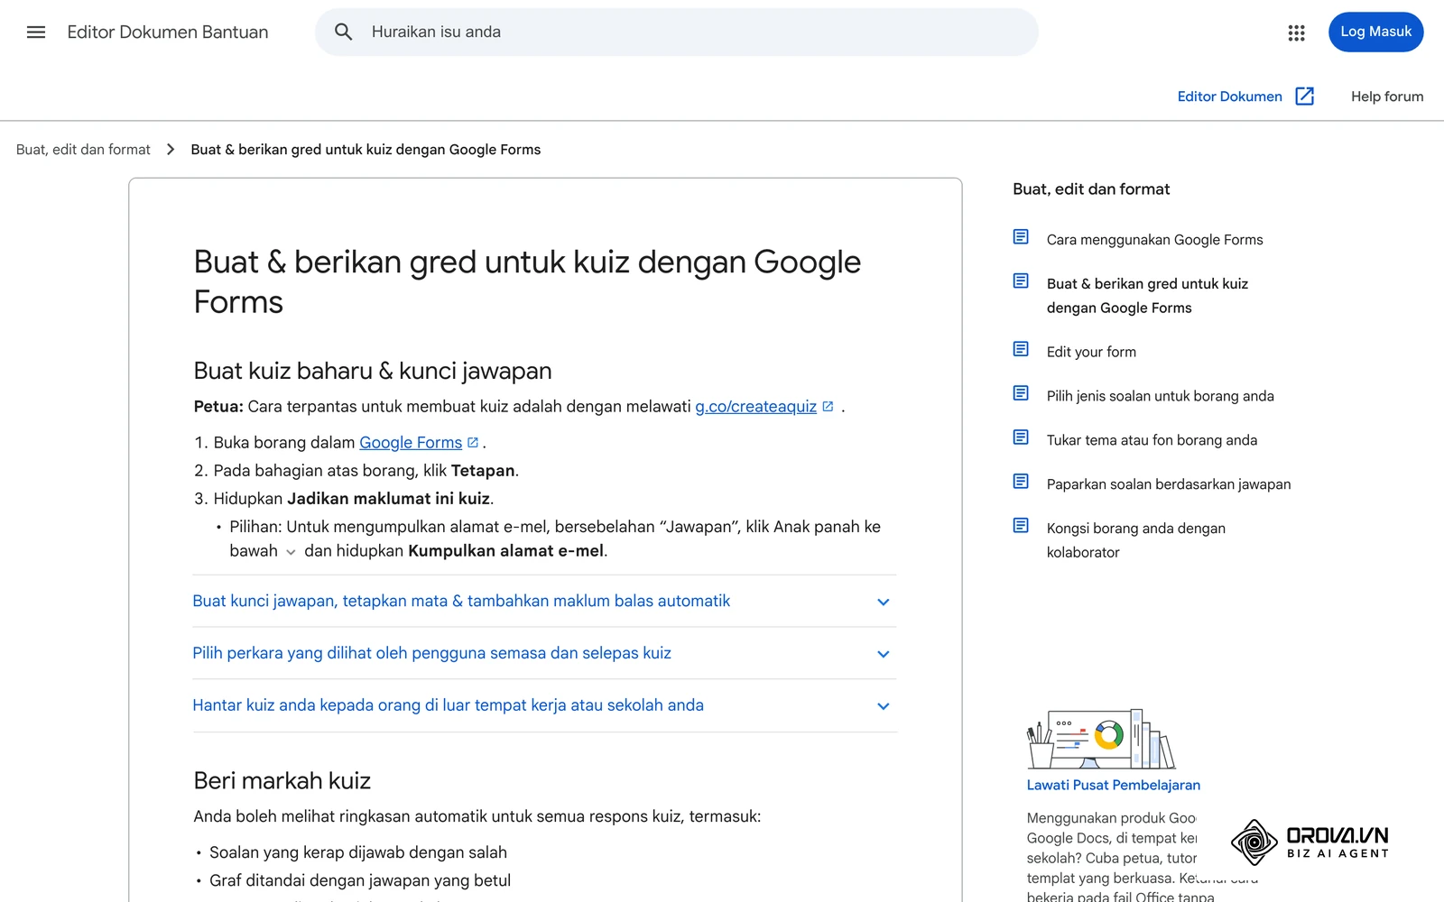Expand Pilih perkara yang dilihat chevron
This screenshot has height=902, width=1444.
coord(884,654)
